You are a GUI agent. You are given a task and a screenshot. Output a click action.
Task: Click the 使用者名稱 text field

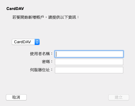pyautogui.click(x=89, y=54)
